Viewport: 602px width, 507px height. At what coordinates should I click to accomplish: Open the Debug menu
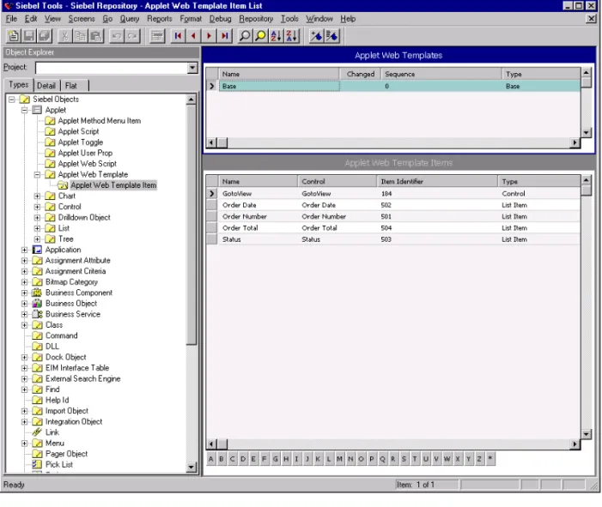pyautogui.click(x=221, y=18)
